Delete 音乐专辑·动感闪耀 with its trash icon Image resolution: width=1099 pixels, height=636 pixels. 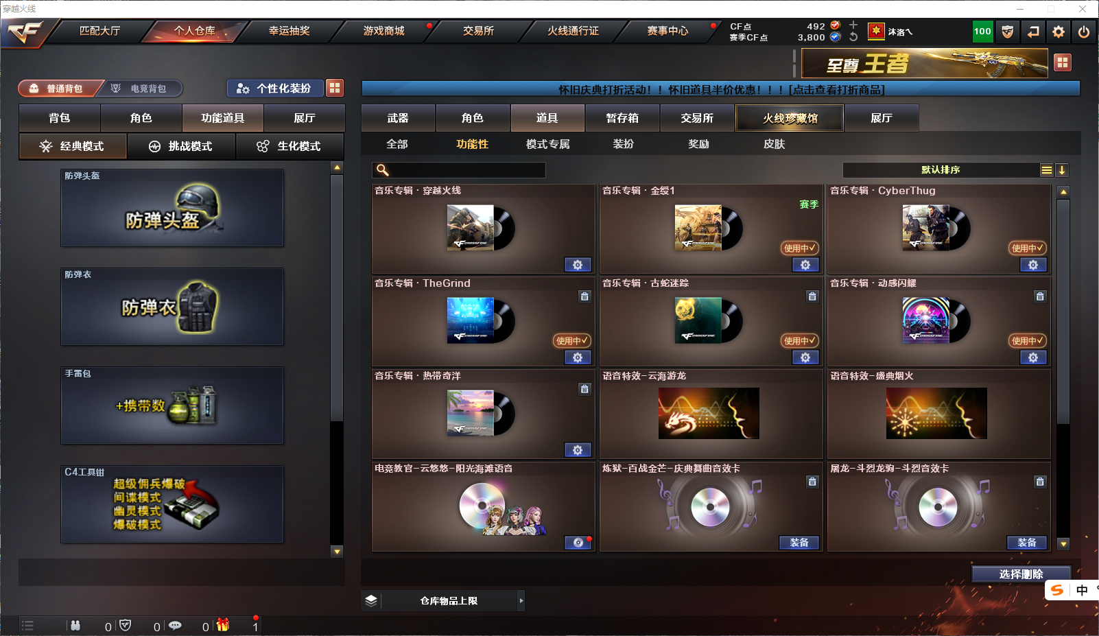tap(1040, 296)
